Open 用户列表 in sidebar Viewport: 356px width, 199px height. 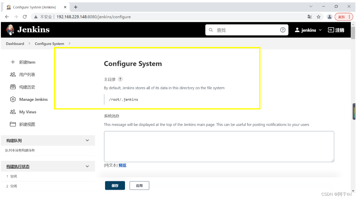click(27, 75)
